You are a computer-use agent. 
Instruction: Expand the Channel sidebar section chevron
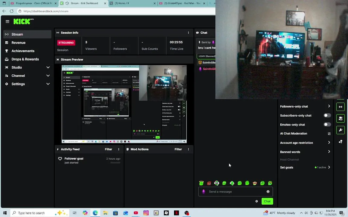48,76
